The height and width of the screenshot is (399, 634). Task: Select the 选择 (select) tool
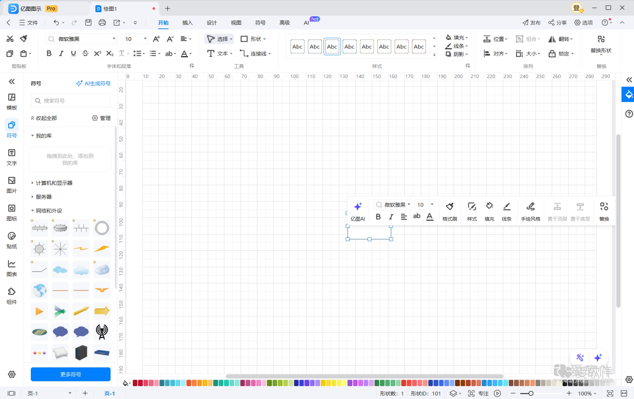220,39
